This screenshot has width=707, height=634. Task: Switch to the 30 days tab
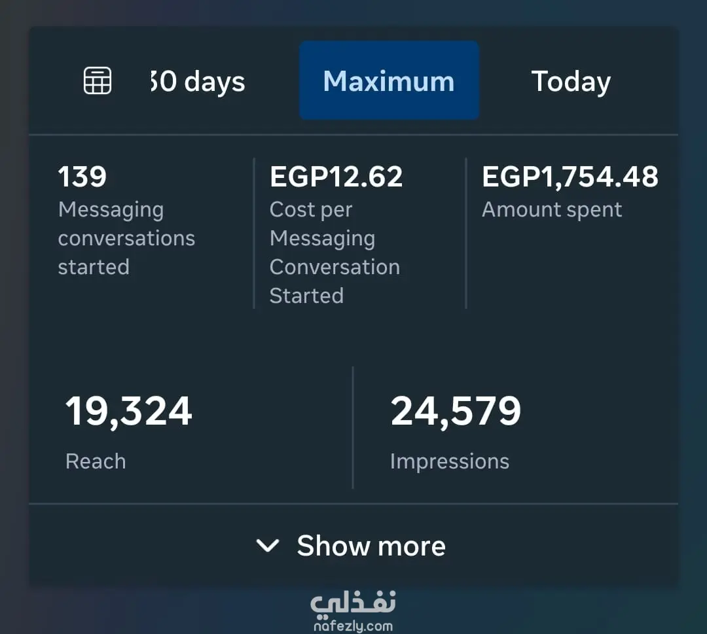[x=198, y=82]
